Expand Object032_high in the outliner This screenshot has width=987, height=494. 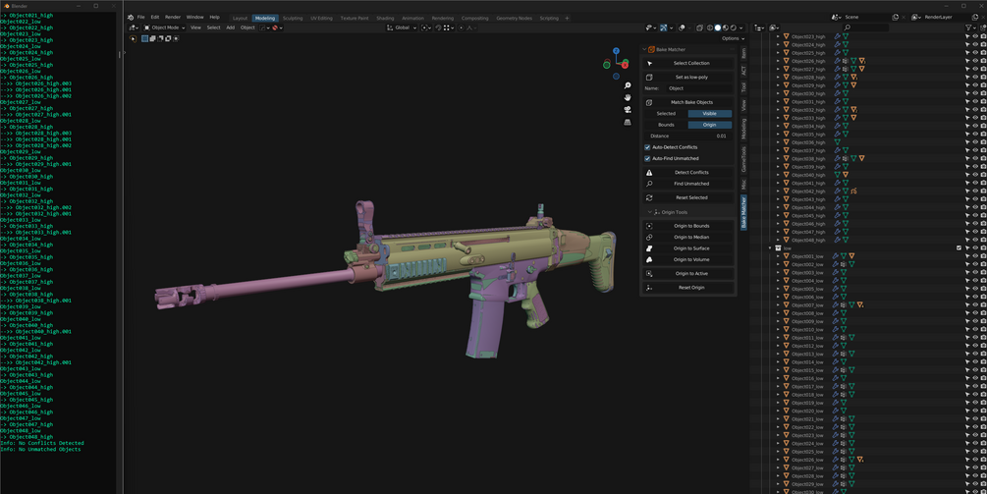tap(778, 110)
